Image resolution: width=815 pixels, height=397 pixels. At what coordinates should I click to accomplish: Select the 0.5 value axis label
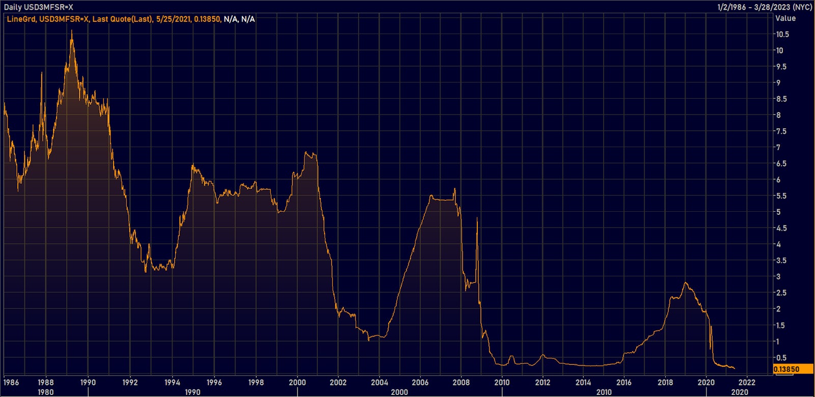(781, 358)
